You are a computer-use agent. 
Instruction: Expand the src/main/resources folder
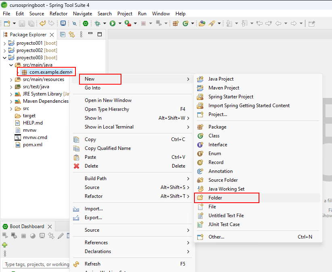(x=11, y=79)
